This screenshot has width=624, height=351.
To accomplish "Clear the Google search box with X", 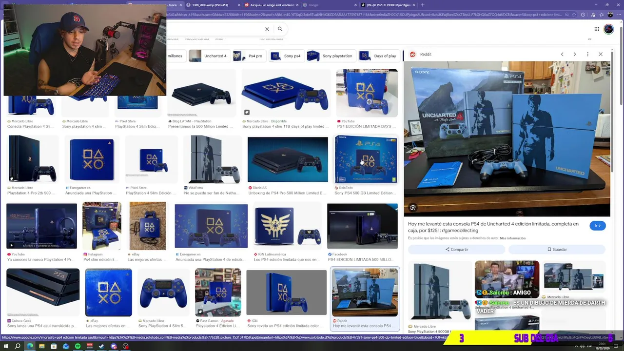I will point(267,29).
